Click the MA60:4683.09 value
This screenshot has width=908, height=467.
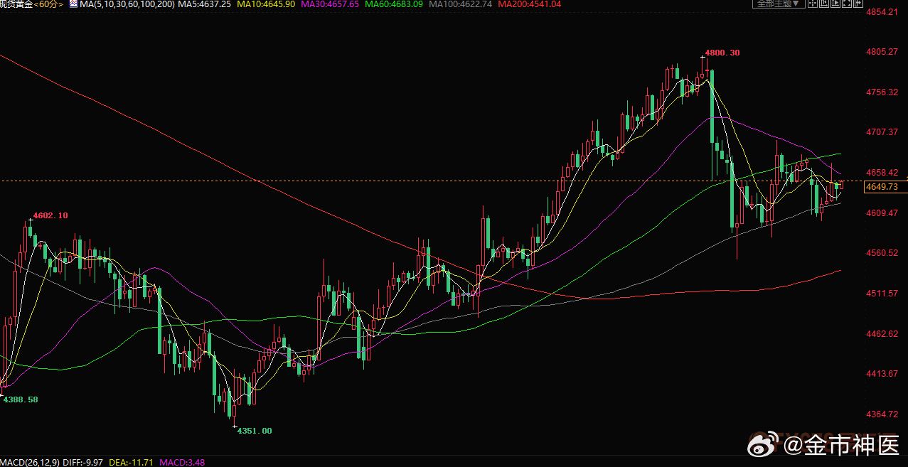click(x=394, y=4)
